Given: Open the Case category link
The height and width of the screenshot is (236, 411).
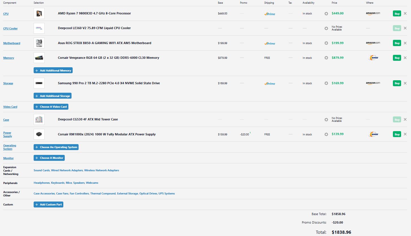Looking at the screenshot, I should (6, 120).
